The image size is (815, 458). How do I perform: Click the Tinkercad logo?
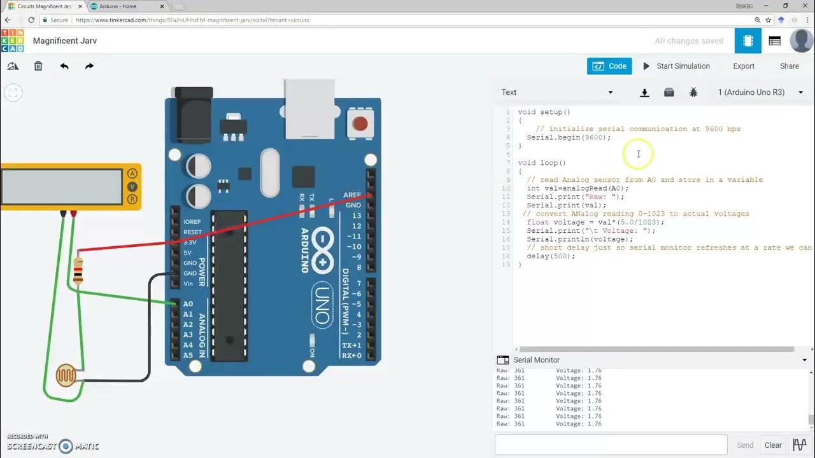pos(13,41)
